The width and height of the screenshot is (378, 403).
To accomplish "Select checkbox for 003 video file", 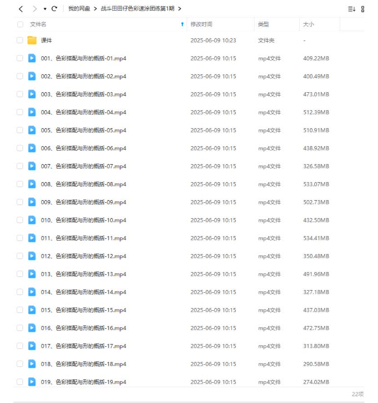I will coord(20,94).
